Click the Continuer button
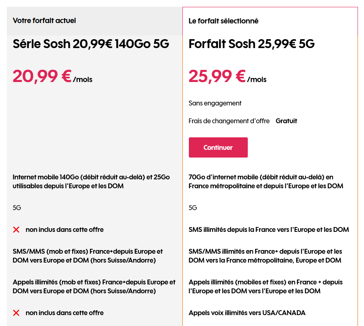This screenshot has width=364, height=326. pos(218,147)
